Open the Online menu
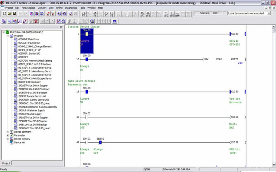Screen dimensions: 276x172 tap(59, 7)
